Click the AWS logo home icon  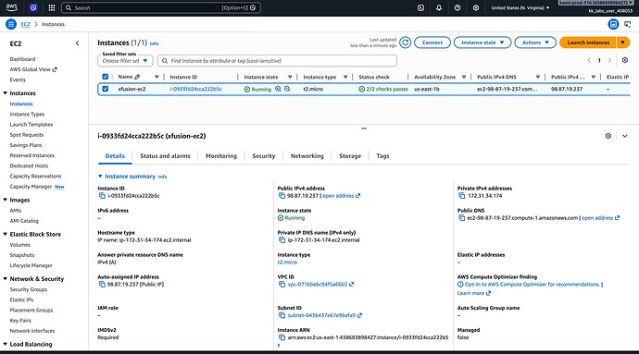click(11, 7)
